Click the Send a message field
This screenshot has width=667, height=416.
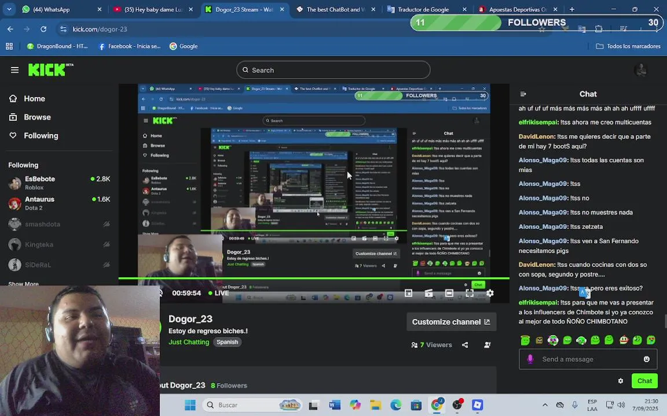click(x=588, y=359)
